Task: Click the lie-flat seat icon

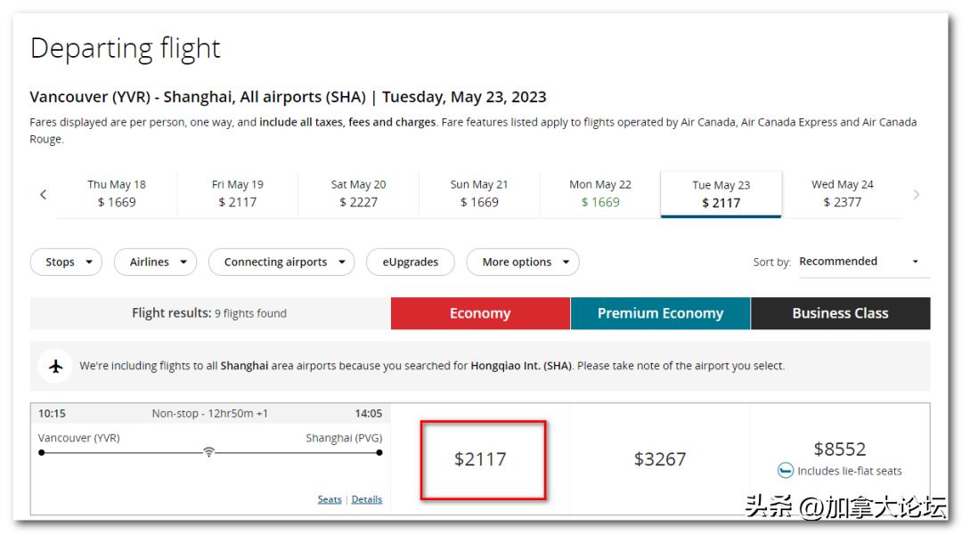Action: pos(786,471)
